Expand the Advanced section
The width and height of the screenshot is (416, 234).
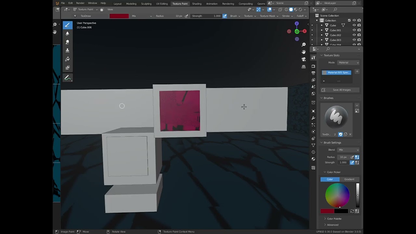tap(332, 225)
